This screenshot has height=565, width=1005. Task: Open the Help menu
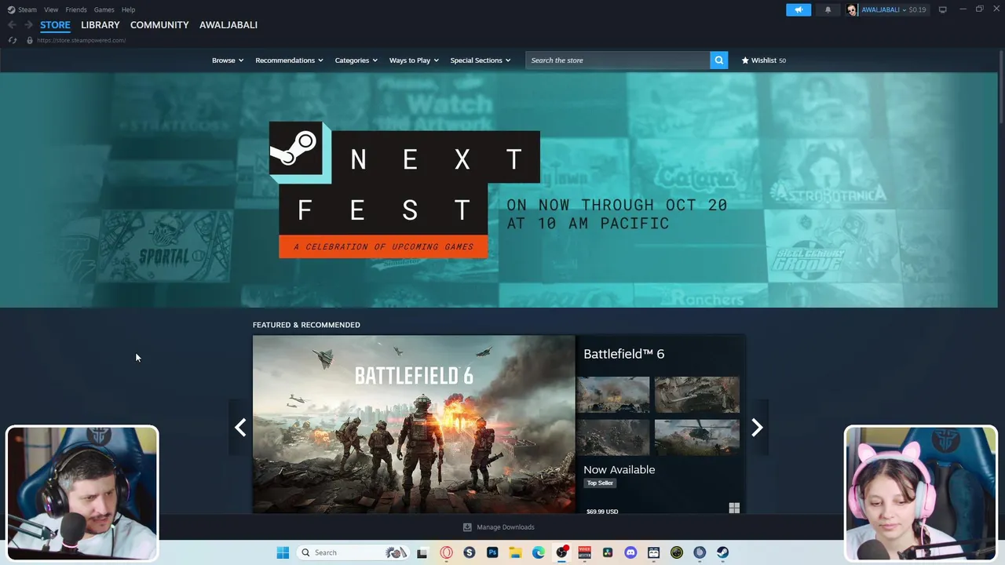(x=128, y=9)
